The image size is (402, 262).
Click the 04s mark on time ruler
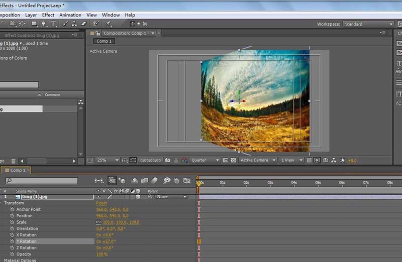pos(294,183)
